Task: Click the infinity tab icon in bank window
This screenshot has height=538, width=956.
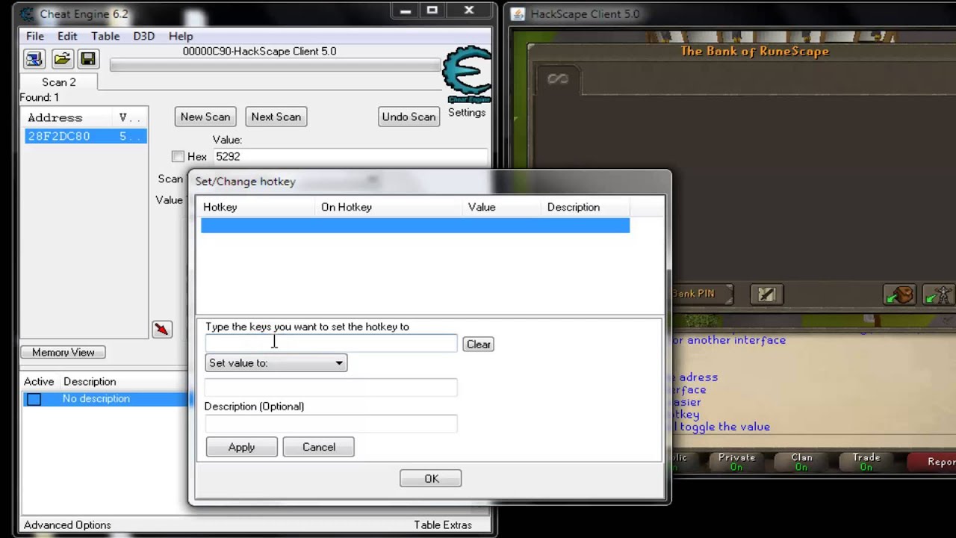Action: [x=558, y=78]
